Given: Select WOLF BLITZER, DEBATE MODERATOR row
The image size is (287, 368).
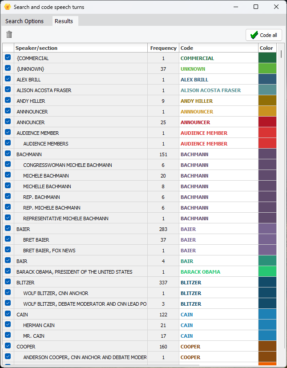Looking at the screenshot, I should 139,304.
